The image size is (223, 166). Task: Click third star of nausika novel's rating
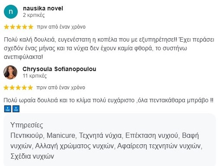click(19, 27)
